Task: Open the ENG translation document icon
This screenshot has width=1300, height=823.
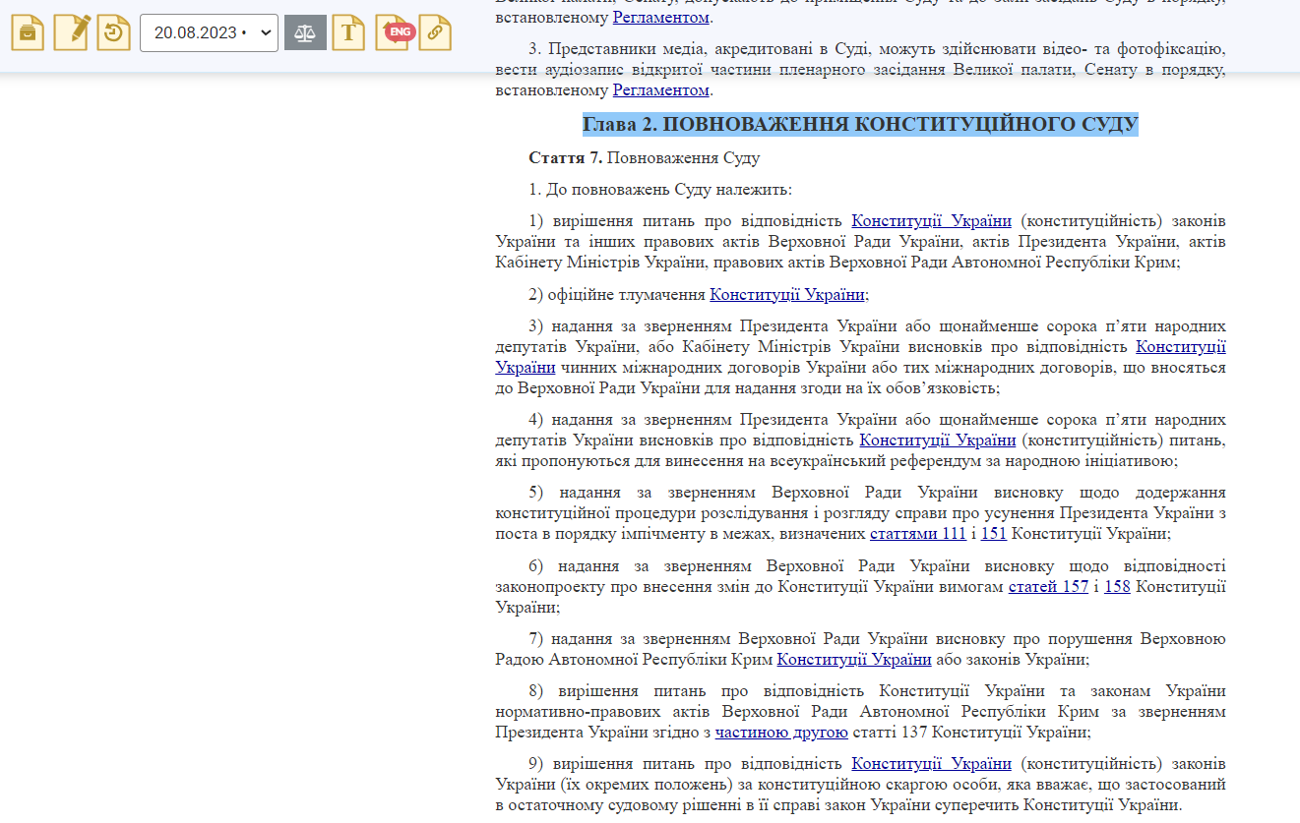Action: coord(395,32)
